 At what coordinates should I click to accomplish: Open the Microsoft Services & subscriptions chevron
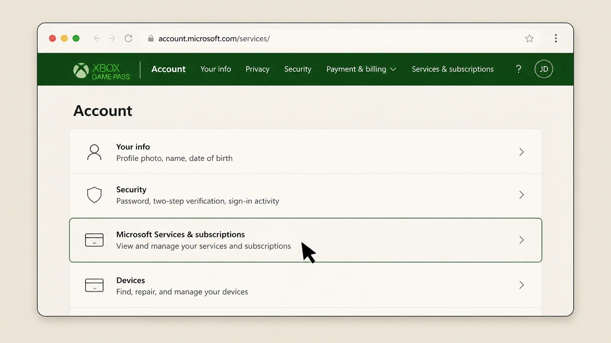click(x=521, y=240)
